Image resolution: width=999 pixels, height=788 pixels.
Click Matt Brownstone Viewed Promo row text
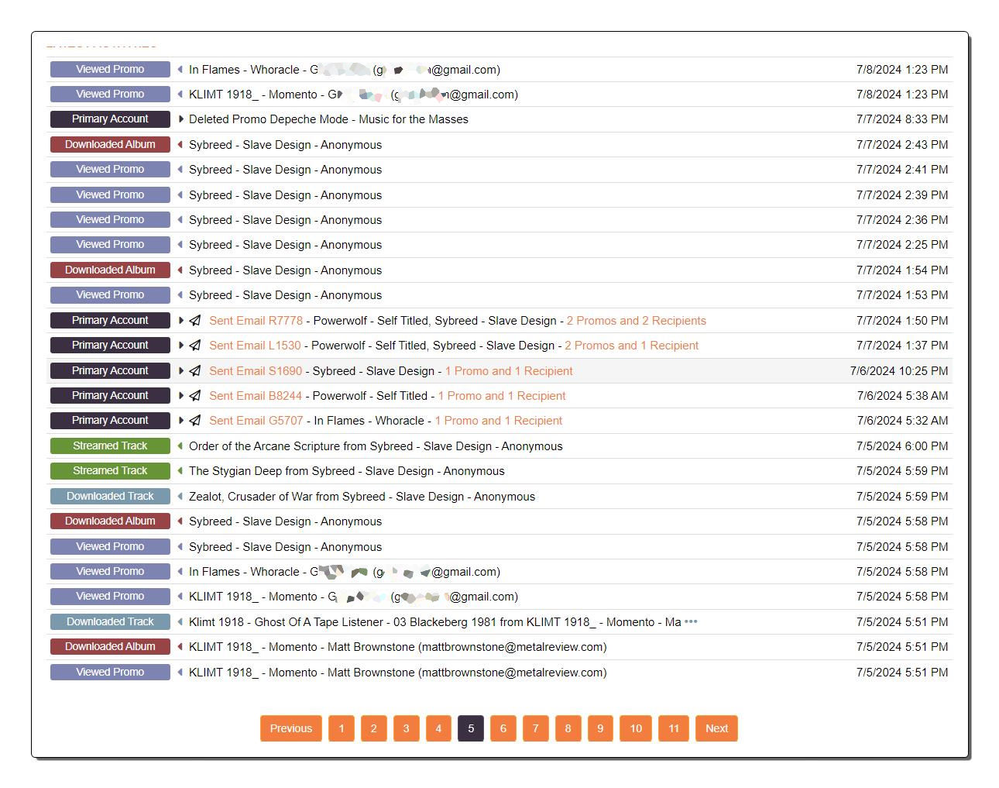(398, 673)
